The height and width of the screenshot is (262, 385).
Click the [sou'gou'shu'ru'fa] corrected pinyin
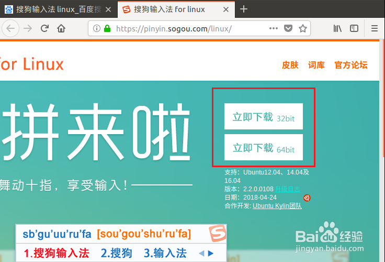(x=144, y=234)
